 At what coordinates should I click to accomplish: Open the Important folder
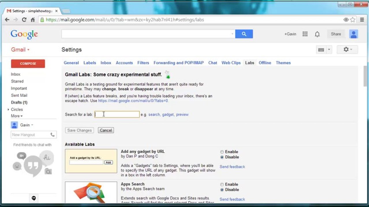click(19, 88)
